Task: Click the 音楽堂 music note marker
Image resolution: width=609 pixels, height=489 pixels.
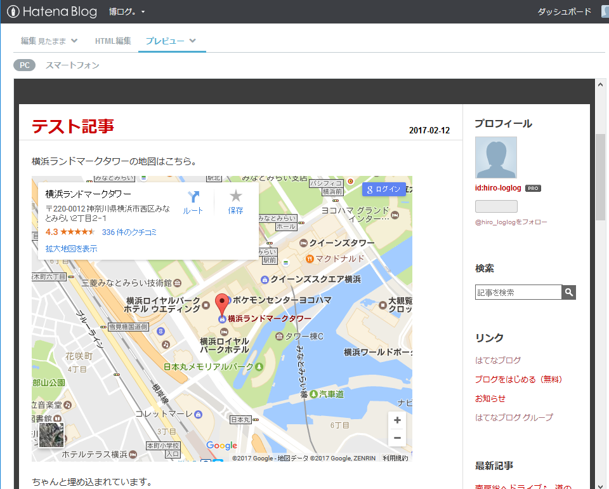Action: pyautogui.click(x=68, y=405)
